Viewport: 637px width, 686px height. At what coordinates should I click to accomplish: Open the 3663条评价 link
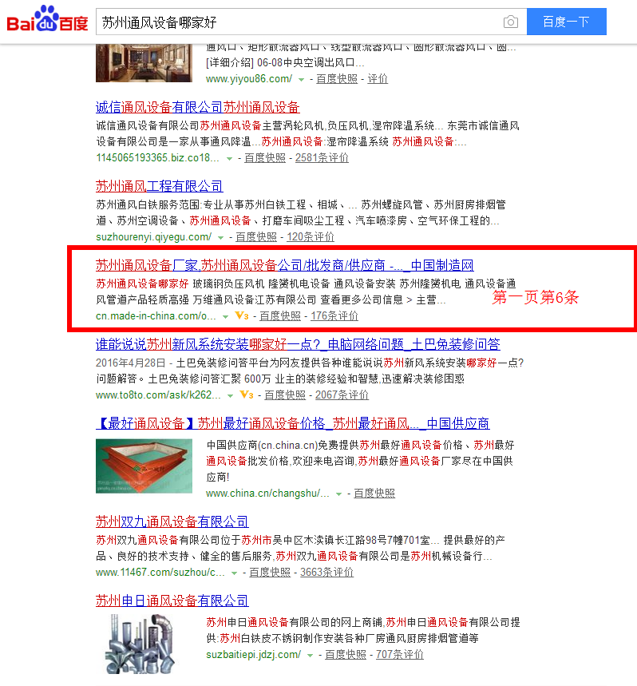(326, 573)
